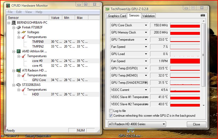
Task: Click the thermometer icon under Fintek F71882F
Action: (24, 37)
